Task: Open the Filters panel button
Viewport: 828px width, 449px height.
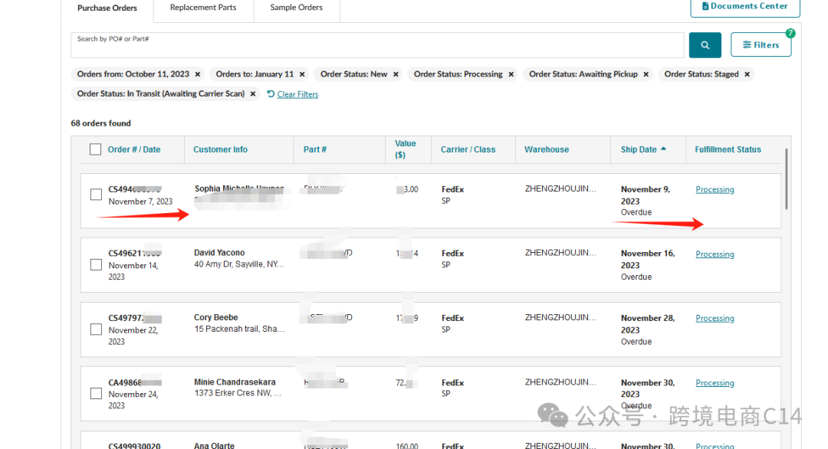Action: tap(761, 45)
